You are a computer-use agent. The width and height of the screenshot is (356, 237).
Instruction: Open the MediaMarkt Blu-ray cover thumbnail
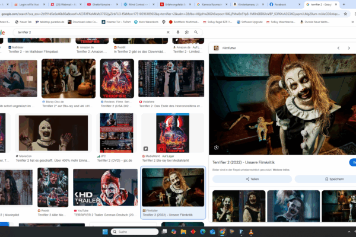coord(173,133)
